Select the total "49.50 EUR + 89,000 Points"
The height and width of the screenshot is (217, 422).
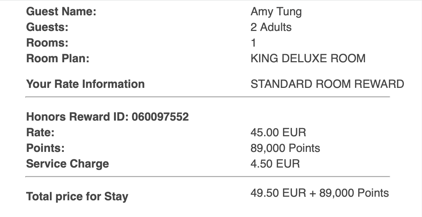pyautogui.click(x=319, y=193)
